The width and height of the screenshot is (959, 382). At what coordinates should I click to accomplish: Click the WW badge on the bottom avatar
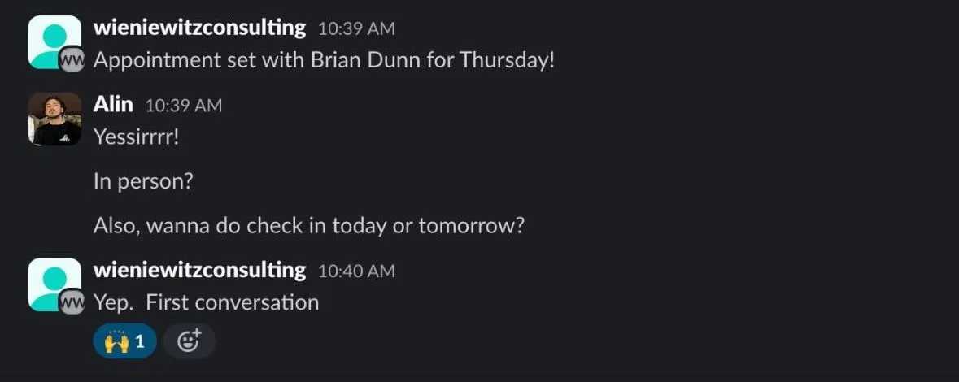(72, 302)
